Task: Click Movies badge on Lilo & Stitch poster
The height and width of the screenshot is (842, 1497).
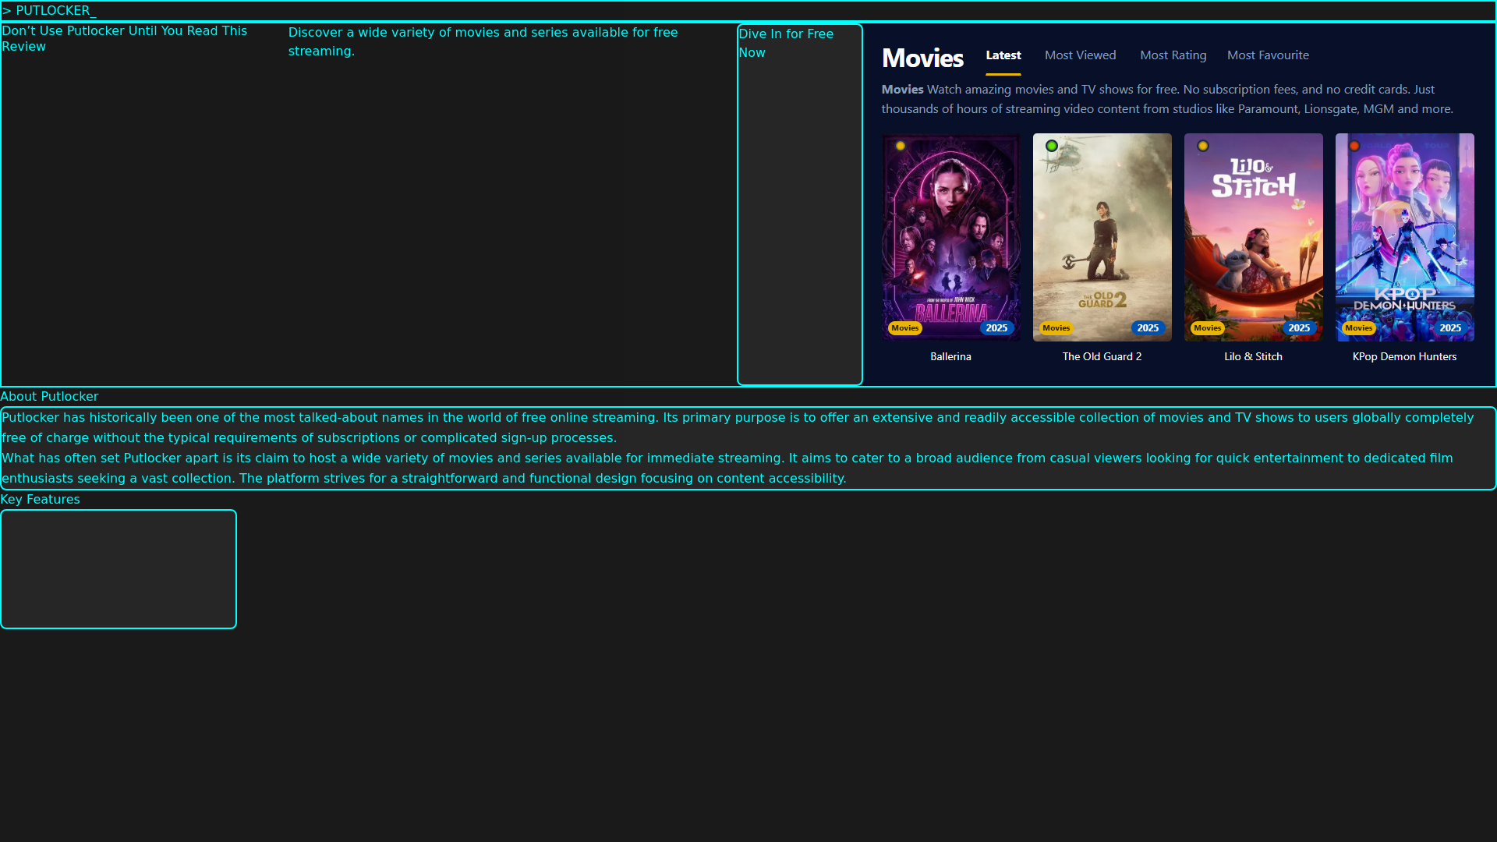Action: point(1208,328)
